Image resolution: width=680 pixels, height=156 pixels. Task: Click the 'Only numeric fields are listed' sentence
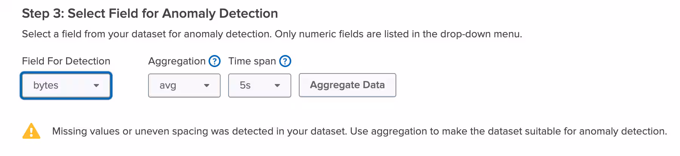tap(398, 34)
